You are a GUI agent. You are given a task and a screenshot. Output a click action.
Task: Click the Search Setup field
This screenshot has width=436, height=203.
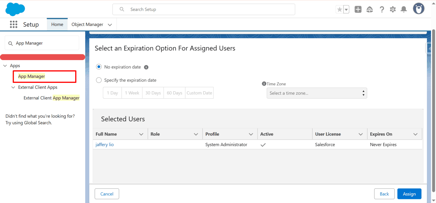click(204, 9)
